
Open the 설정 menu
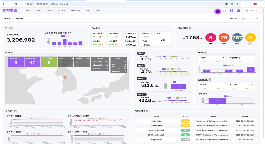(99, 11)
